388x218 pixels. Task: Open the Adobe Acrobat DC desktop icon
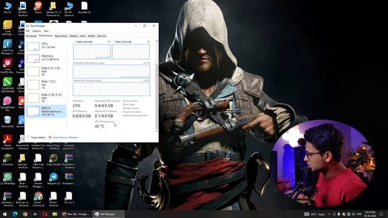(x=7, y=142)
